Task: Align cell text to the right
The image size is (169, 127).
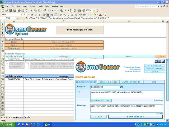Action: (52, 15)
